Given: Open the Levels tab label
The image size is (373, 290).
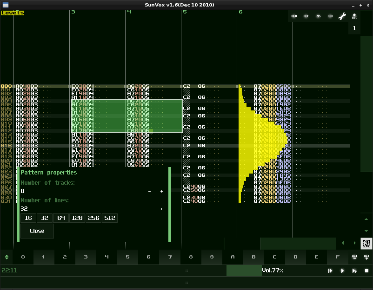Looking at the screenshot, I should coord(13,13).
